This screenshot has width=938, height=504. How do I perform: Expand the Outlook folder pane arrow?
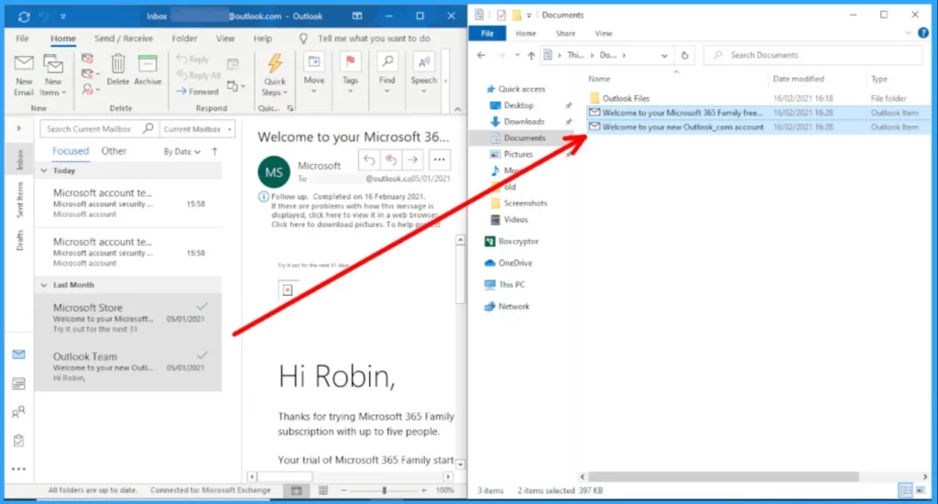point(18,128)
